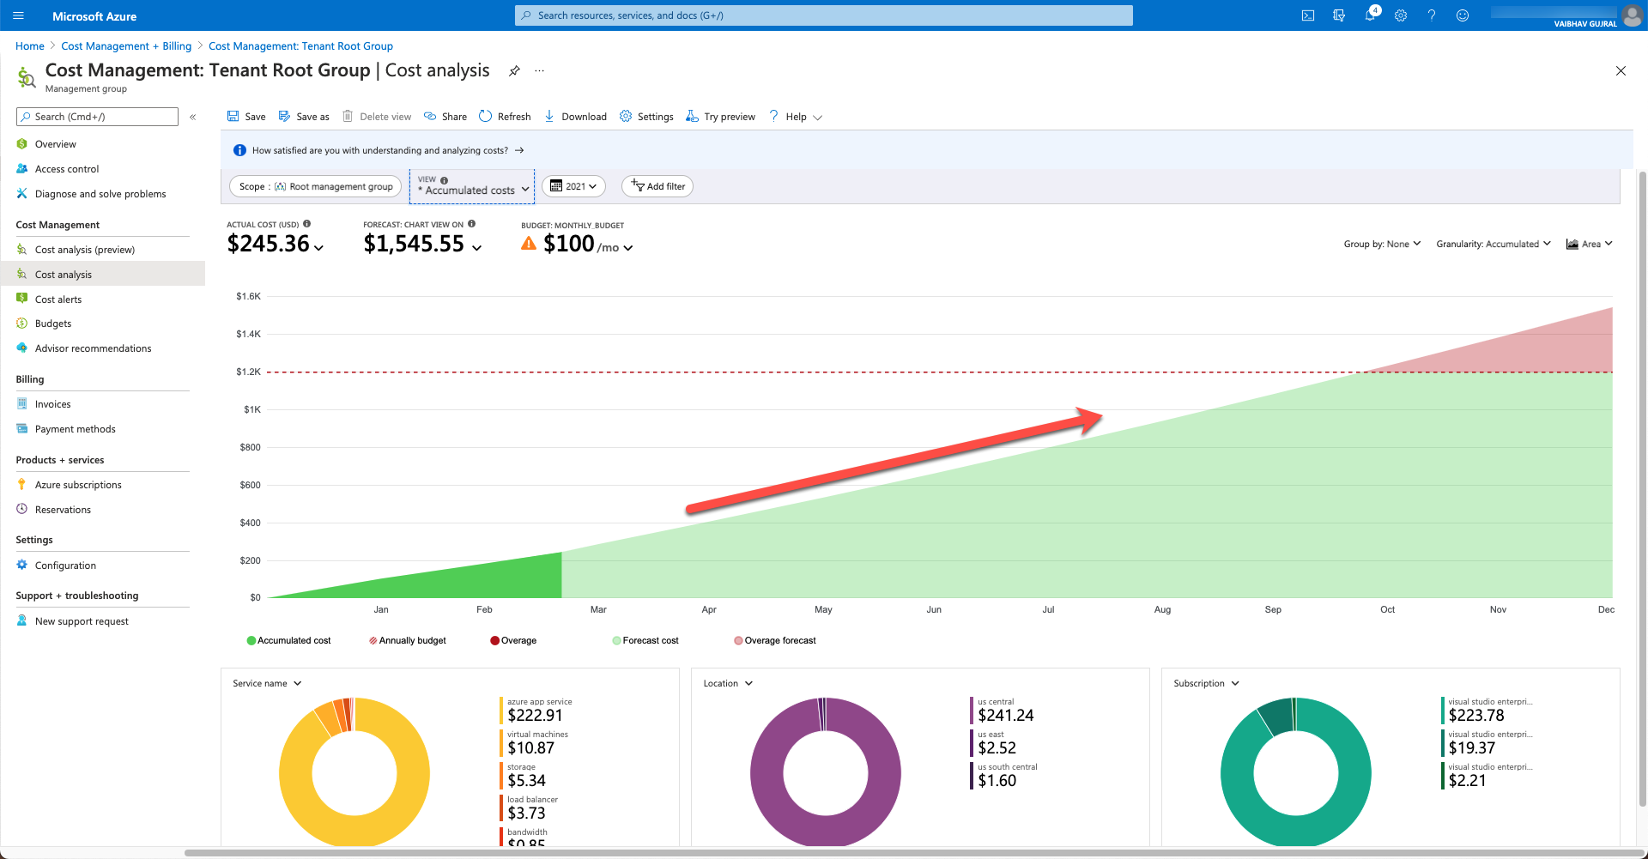The image size is (1648, 859).
Task: Open the Cloud Shell icon in top bar
Action: coord(1307,15)
